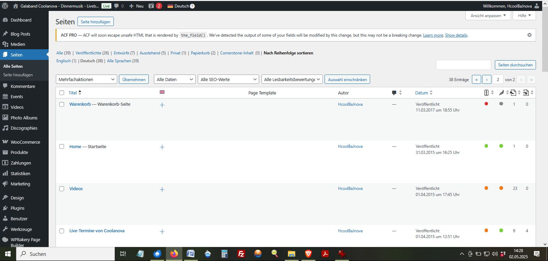Open Adobe Acrobat from the taskbar
This screenshot has width=548, height=261.
coord(325,254)
